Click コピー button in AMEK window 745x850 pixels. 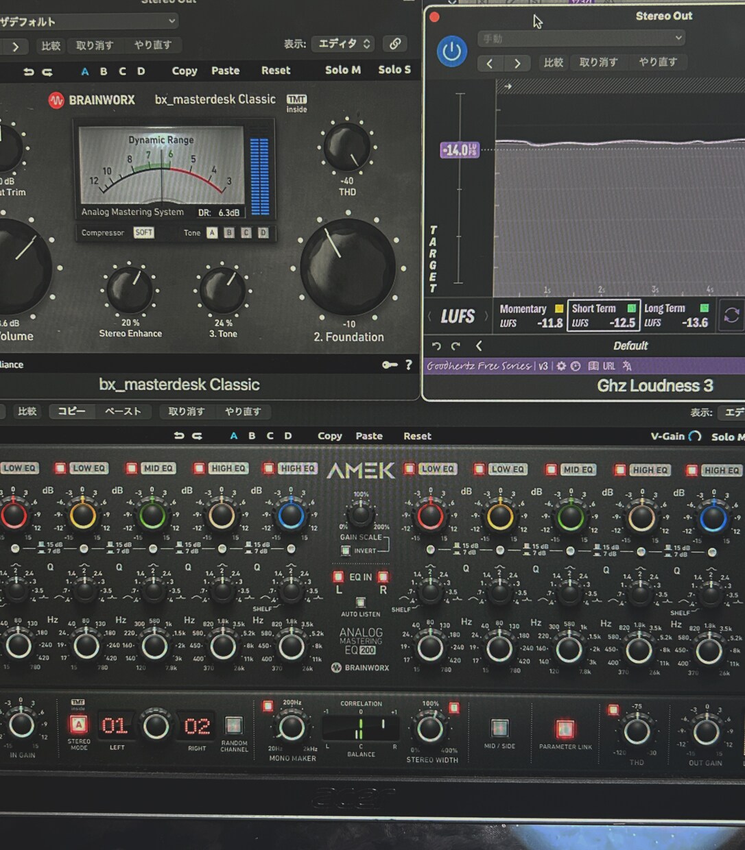71,412
